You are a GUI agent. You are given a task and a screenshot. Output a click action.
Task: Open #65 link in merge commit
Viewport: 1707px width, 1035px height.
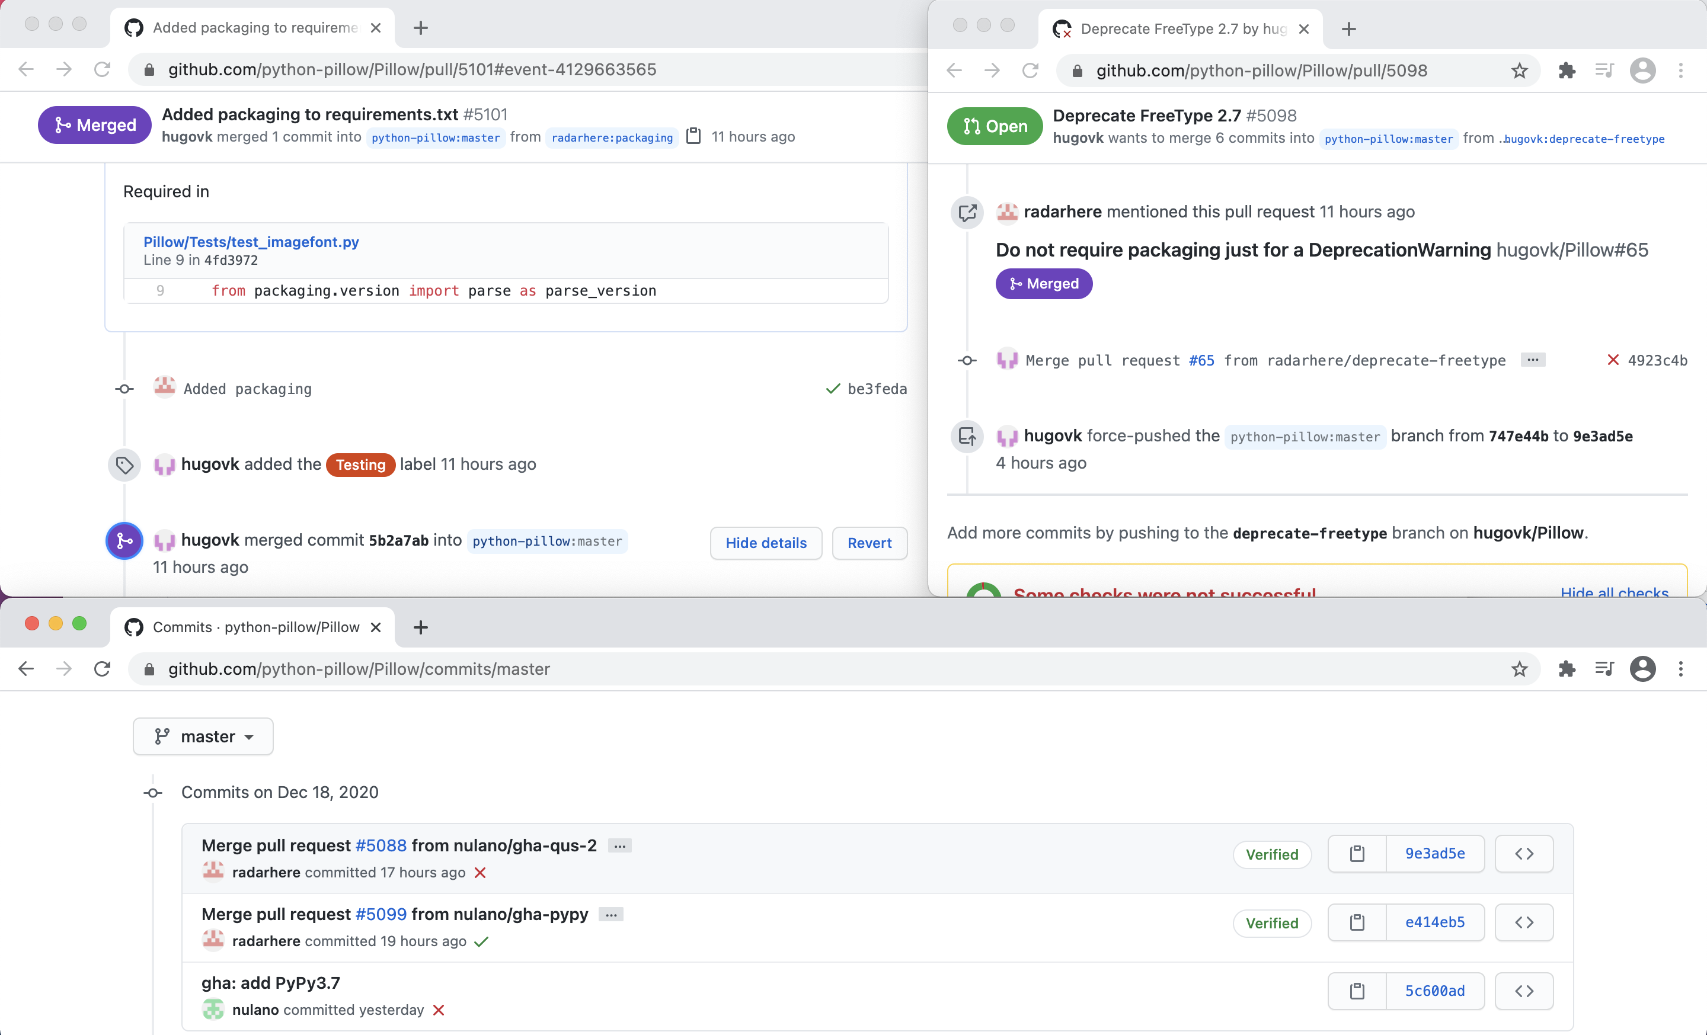(1201, 360)
